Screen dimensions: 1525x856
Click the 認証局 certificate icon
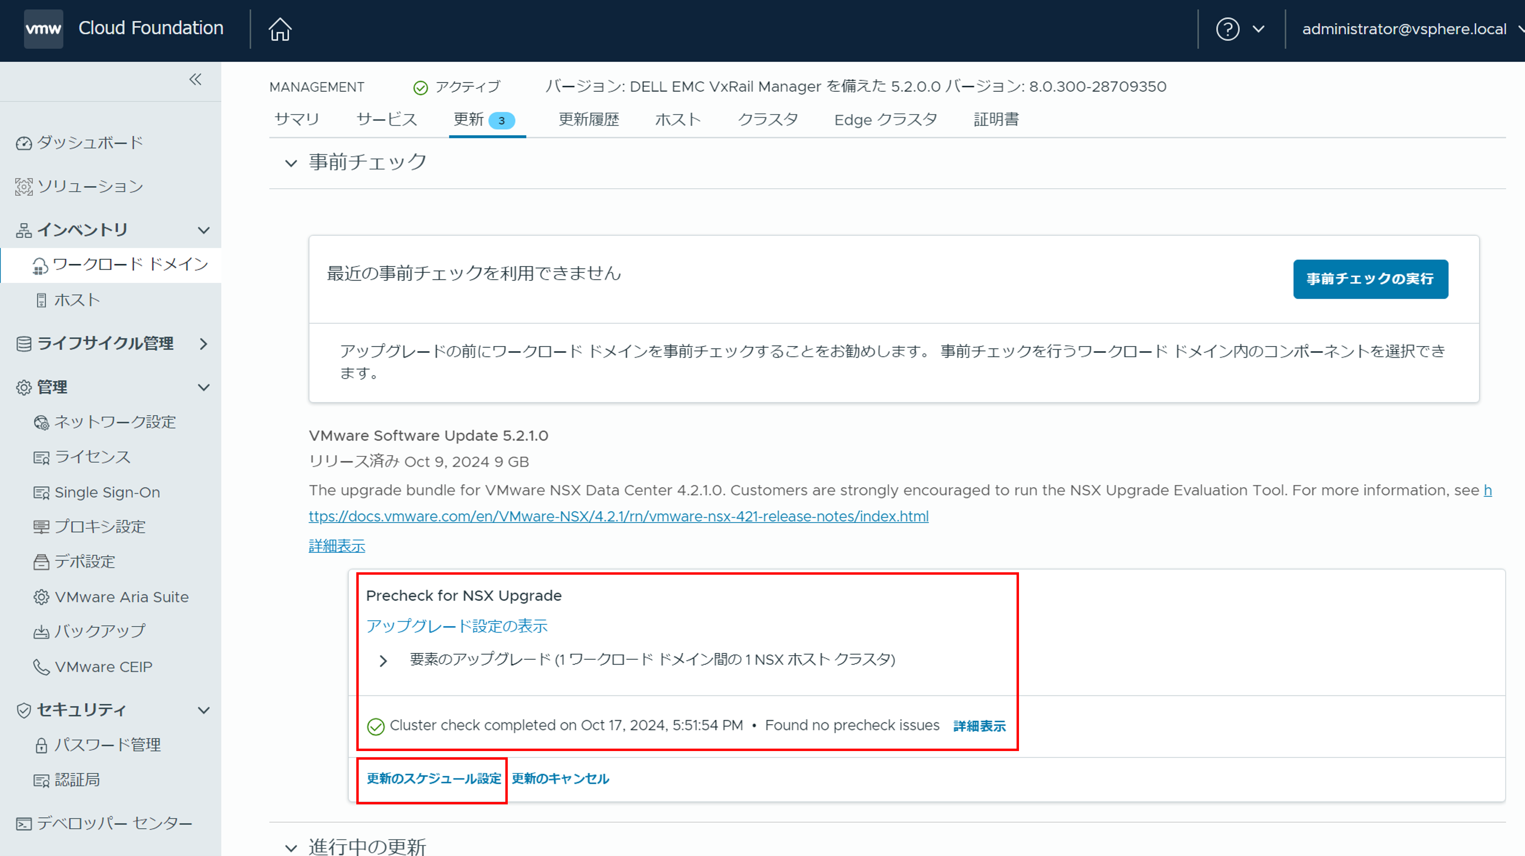pyautogui.click(x=41, y=781)
